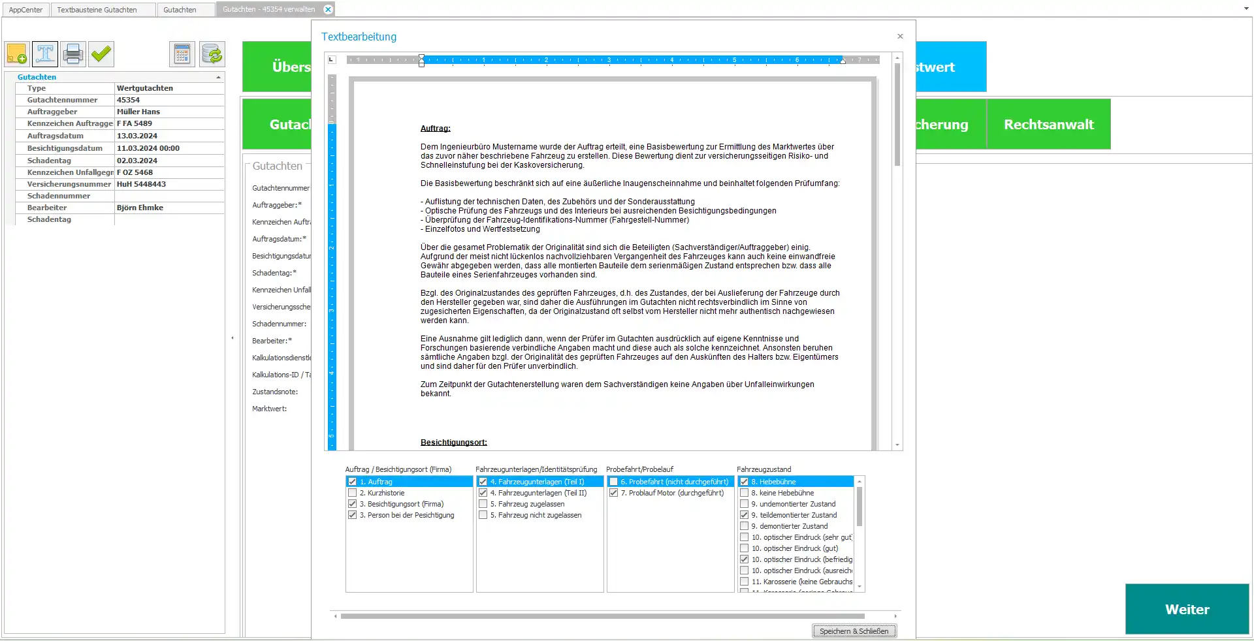This screenshot has width=1254, height=641.
Task: Click the Zustandsnote: label in background form
Action: point(275,392)
